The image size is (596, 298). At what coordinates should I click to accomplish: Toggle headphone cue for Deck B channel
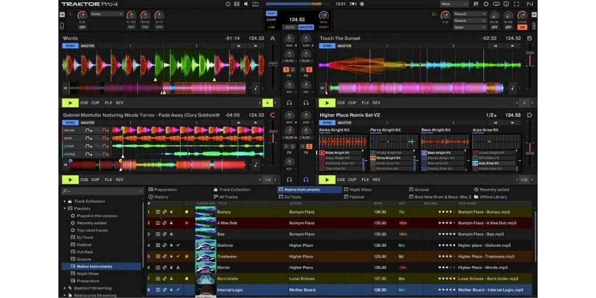coord(306,103)
